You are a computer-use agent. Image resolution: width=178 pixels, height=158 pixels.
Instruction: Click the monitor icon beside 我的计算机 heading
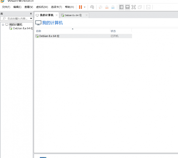point(38,23)
